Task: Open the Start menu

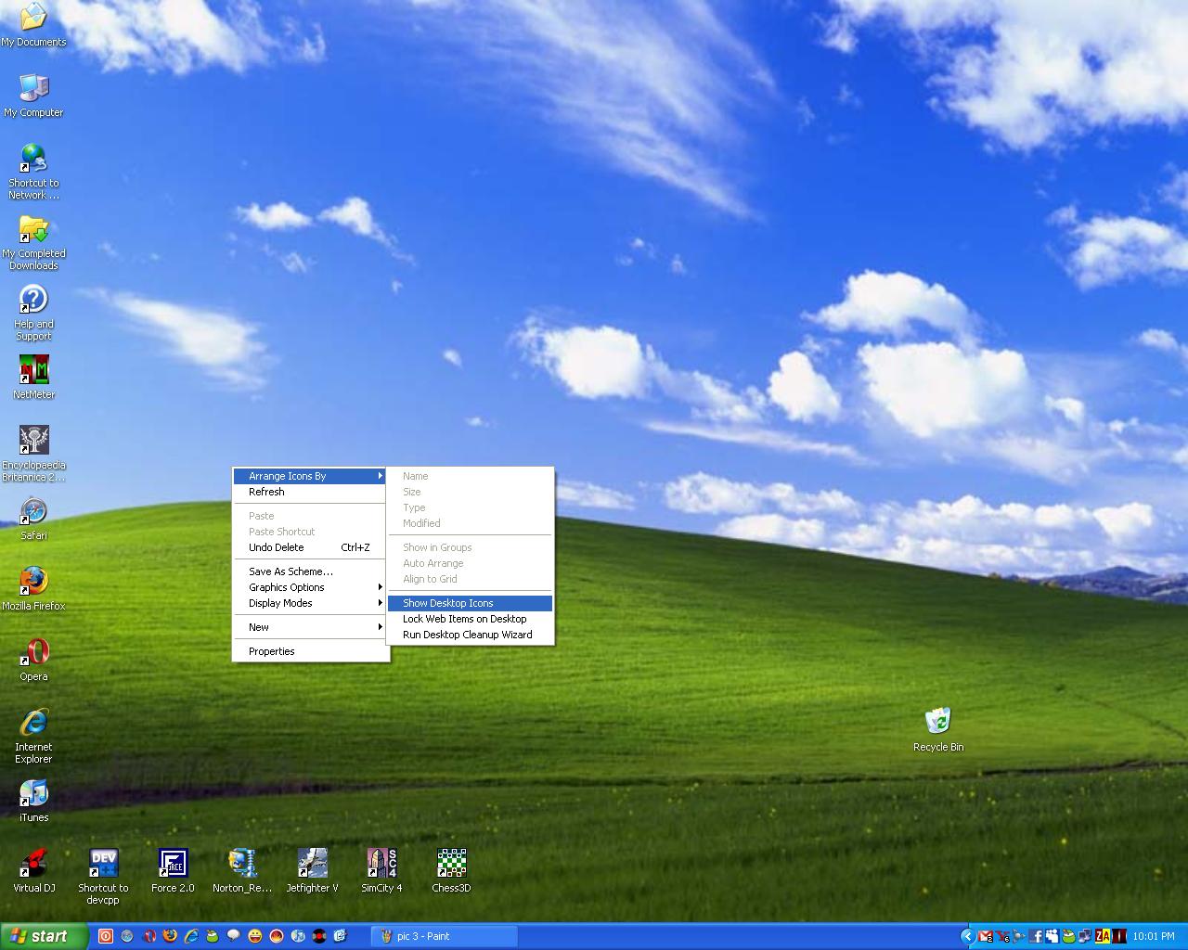Action: coord(44,936)
